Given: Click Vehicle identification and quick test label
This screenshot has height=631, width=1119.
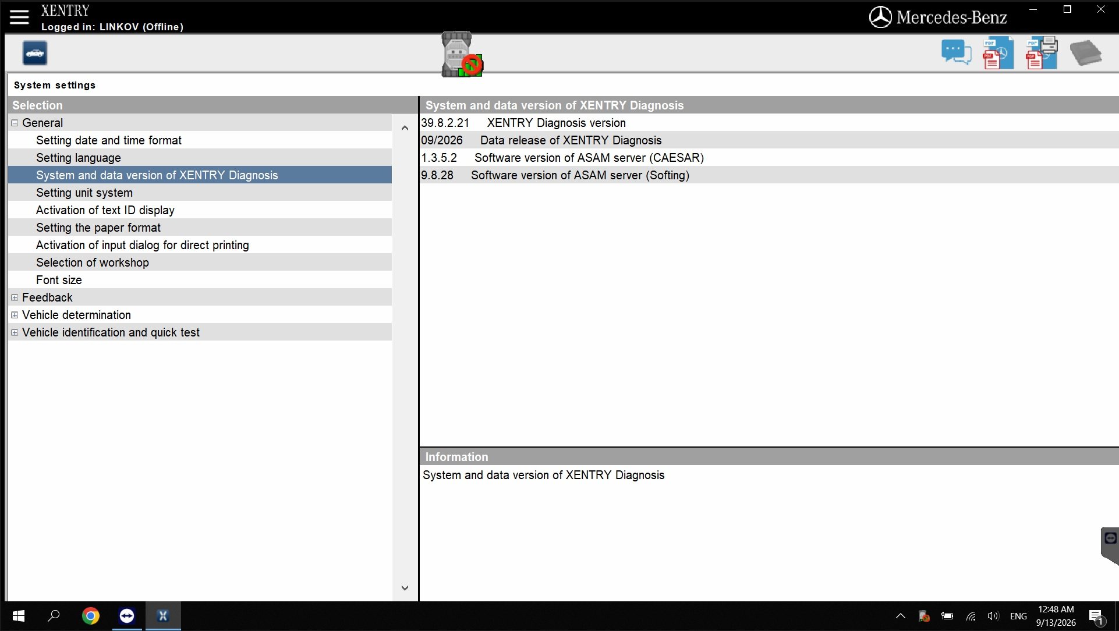Looking at the screenshot, I should [x=111, y=332].
